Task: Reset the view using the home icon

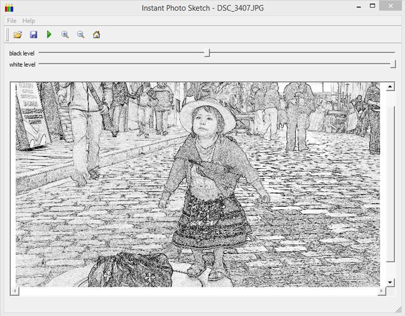Action: click(96, 34)
